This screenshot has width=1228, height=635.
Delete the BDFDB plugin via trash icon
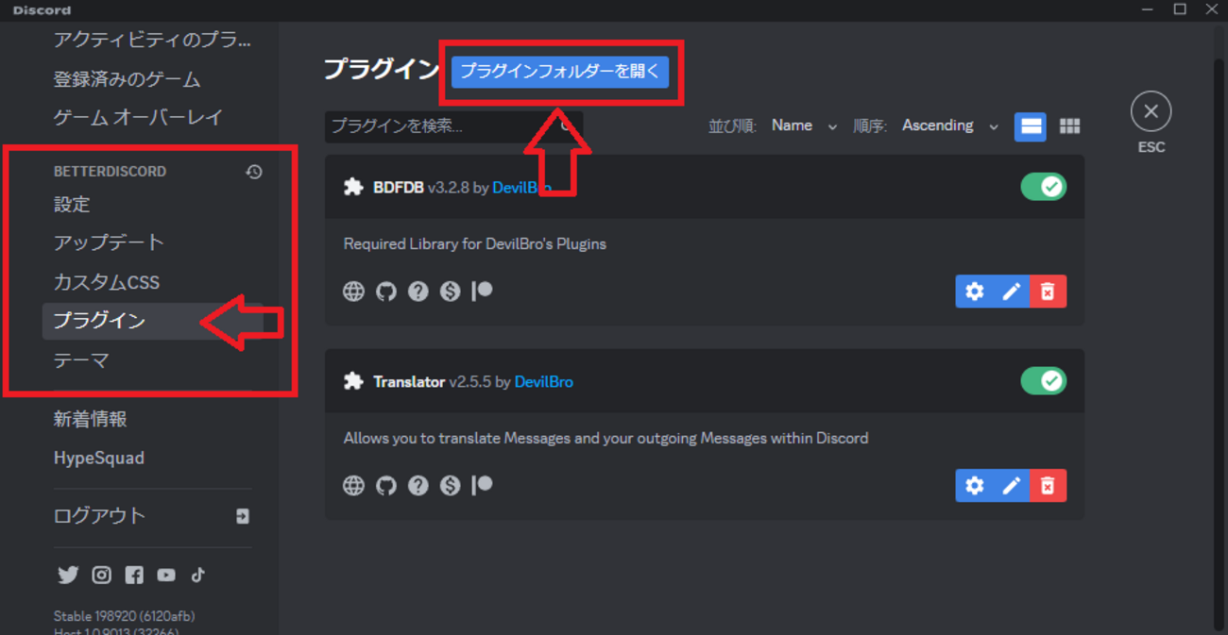1048,291
